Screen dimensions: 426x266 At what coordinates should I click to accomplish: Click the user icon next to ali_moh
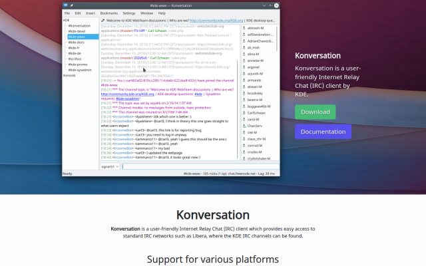(x=244, y=47)
